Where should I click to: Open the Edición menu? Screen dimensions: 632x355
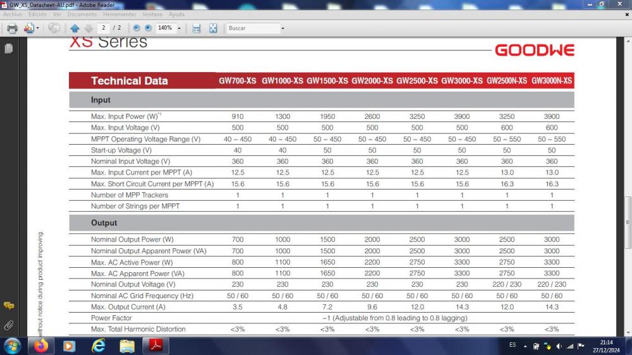(37, 14)
